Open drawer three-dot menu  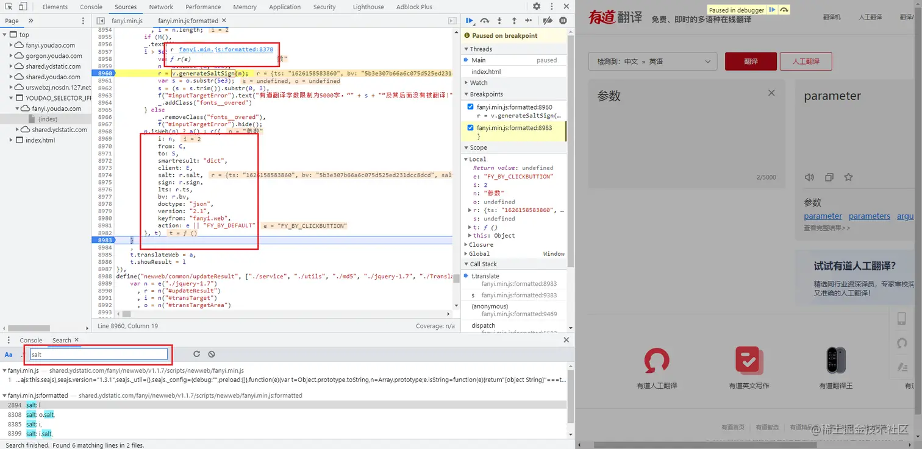[9, 340]
